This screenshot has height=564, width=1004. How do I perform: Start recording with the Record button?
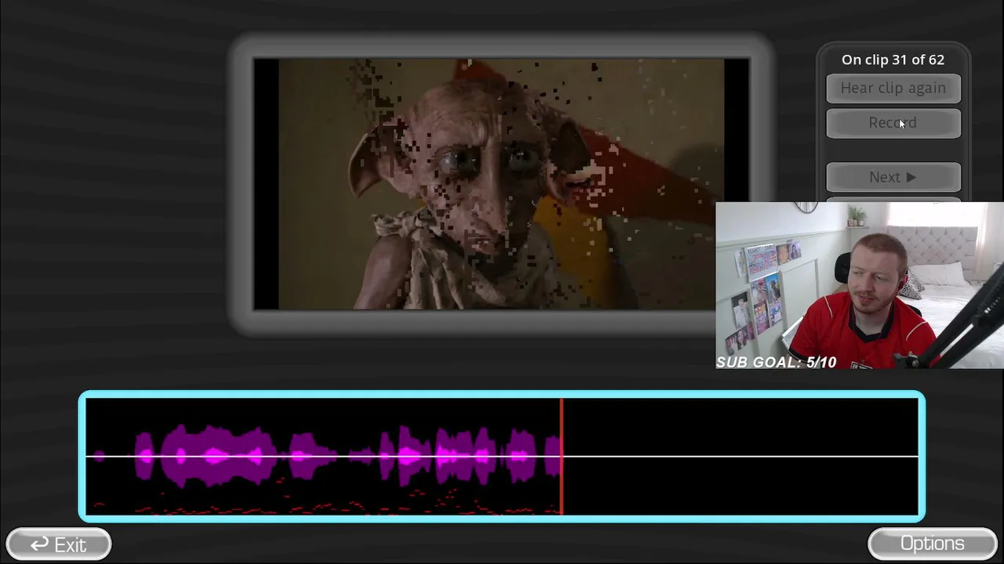coord(893,123)
